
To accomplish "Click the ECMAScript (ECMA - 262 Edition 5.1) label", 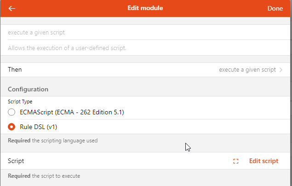I will tap(72, 112).
